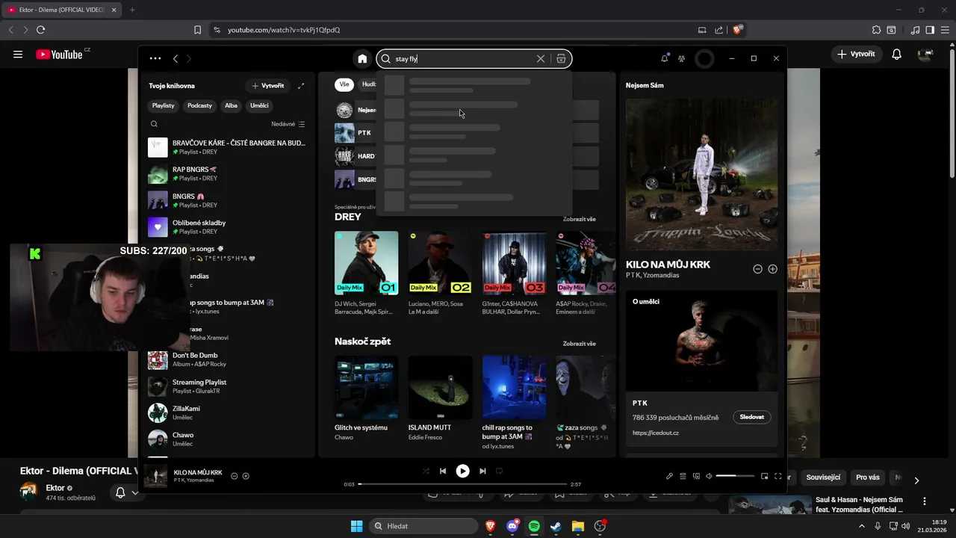The image size is (956, 538).
Task: Click the plus icon in now-playing bar
Action: 246,476
